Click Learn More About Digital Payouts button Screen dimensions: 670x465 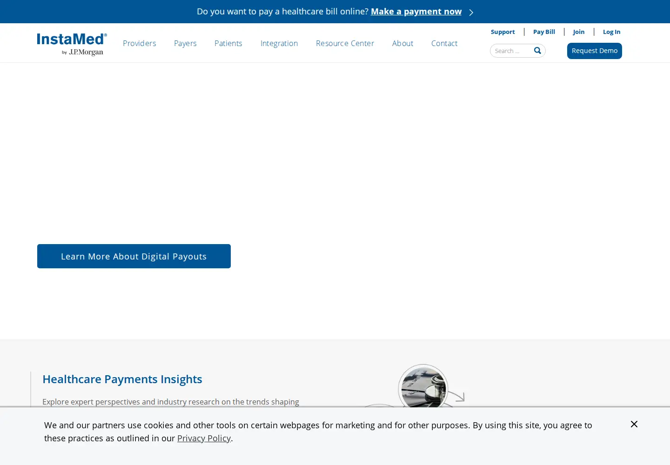tap(134, 256)
